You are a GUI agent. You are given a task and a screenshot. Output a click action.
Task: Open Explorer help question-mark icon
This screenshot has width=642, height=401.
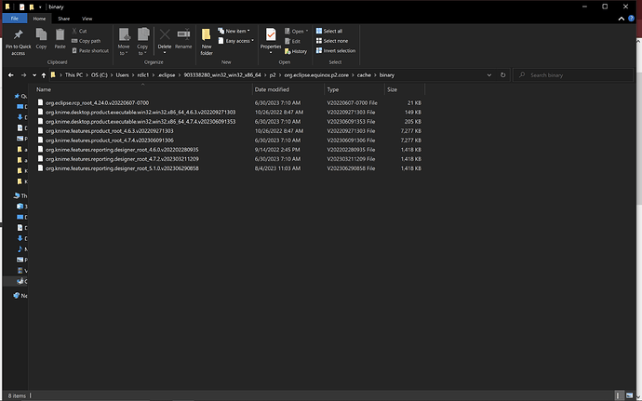631,19
